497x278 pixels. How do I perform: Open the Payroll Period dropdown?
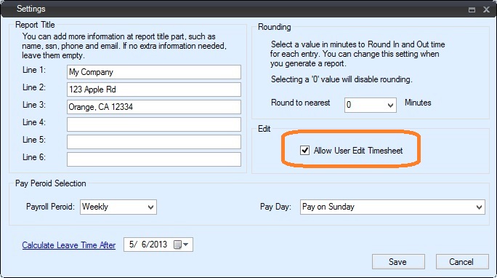coord(118,207)
